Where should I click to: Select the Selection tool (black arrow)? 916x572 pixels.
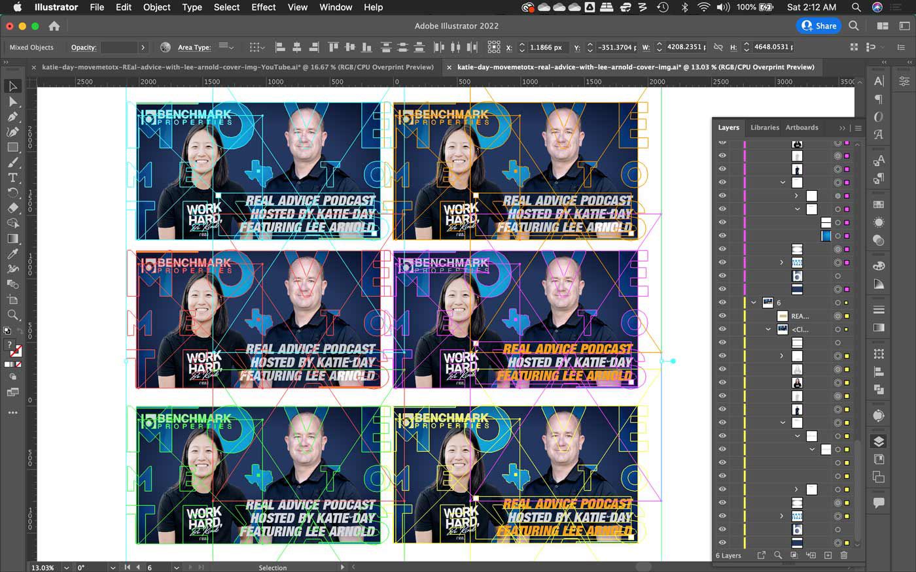(x=12, y=86)
